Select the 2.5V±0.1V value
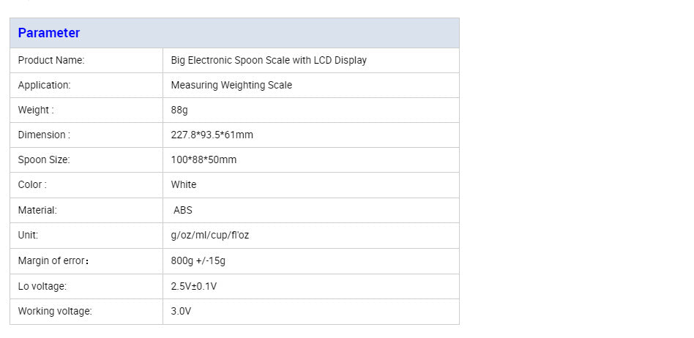Viewport: 694px width, 338px height. (194, 286)
